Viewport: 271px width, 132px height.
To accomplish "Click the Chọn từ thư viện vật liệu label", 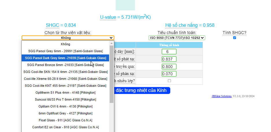I will coord(68,33).
